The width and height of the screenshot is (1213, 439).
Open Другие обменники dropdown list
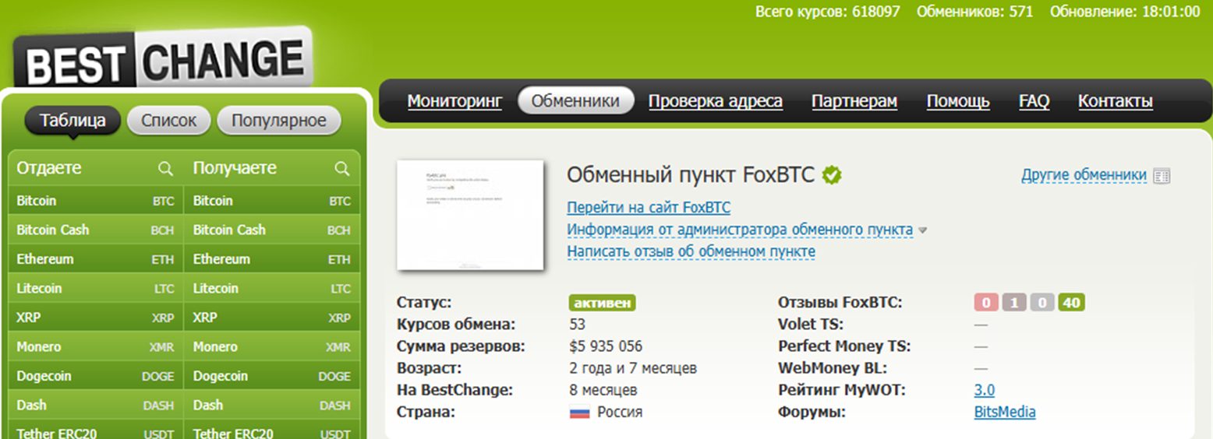pyautogui.click(x=1084, y=175)
